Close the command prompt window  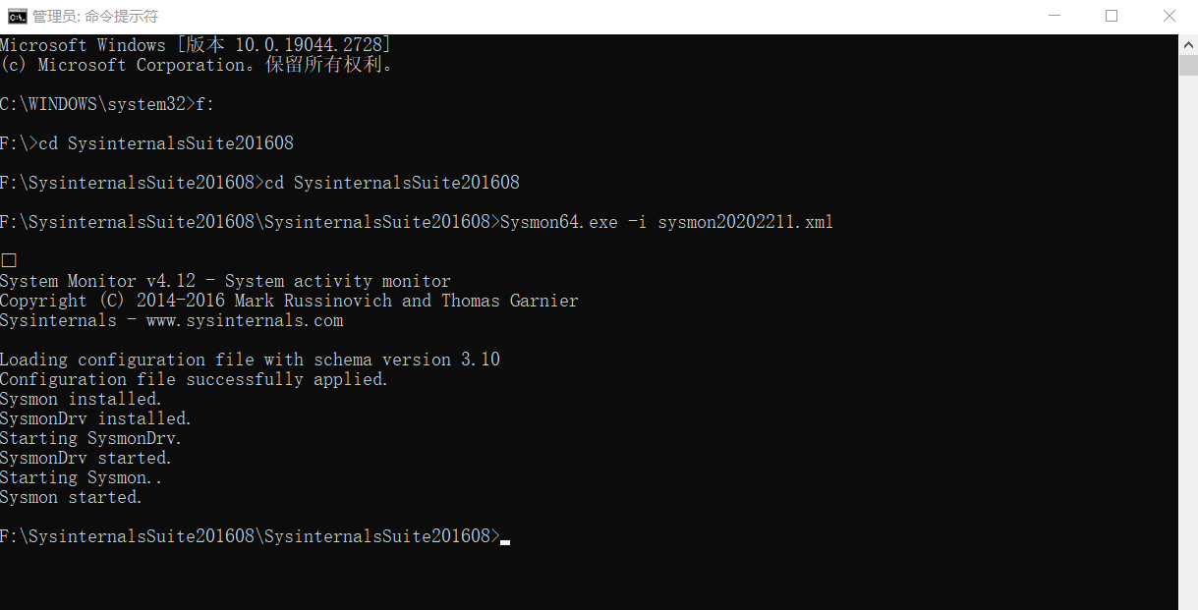point(1169,16)
